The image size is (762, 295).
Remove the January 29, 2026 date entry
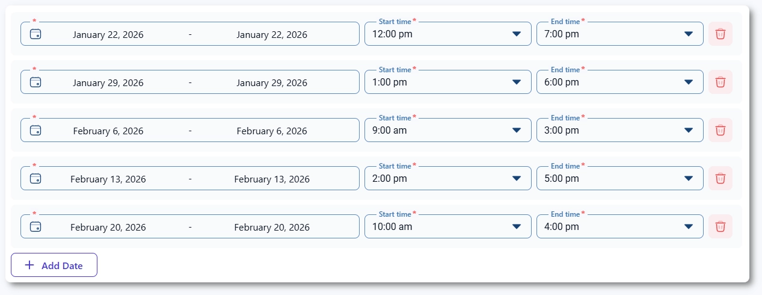click(x=720, y=82)
